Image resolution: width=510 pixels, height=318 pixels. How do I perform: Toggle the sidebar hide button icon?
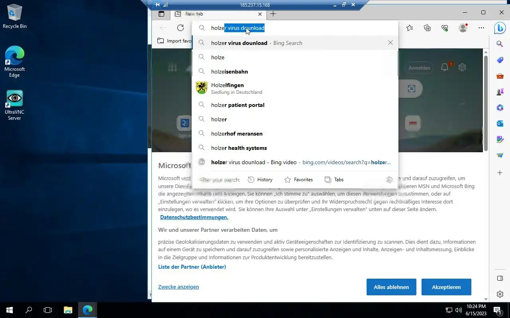click(500, 278)
